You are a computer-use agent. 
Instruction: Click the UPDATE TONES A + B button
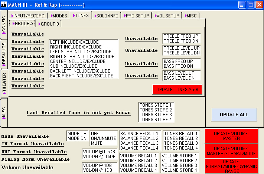click(x=177, y=90)
